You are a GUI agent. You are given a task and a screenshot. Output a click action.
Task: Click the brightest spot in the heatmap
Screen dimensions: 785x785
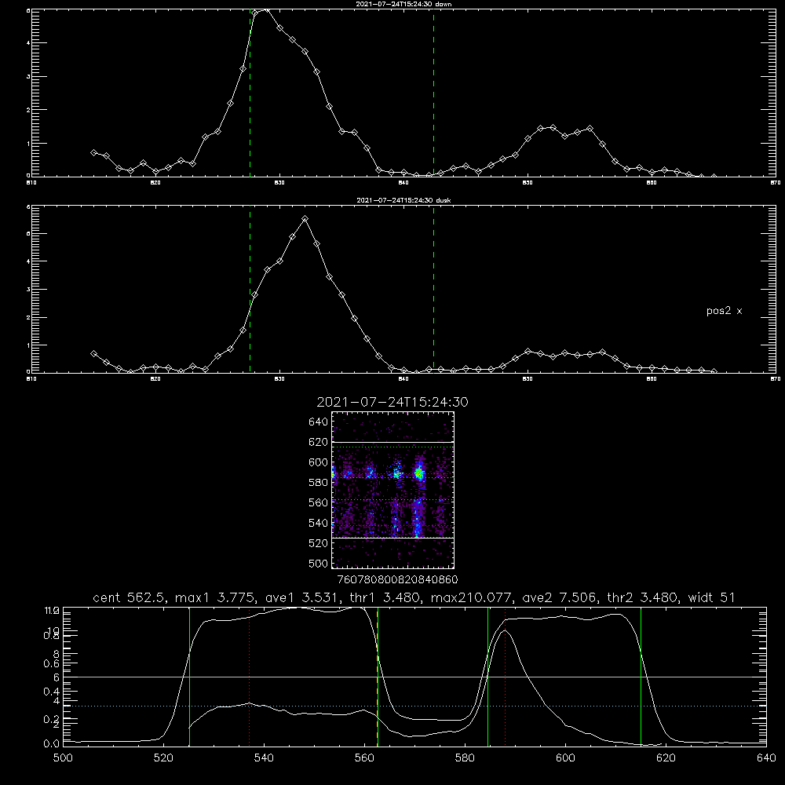coord(419,473)
